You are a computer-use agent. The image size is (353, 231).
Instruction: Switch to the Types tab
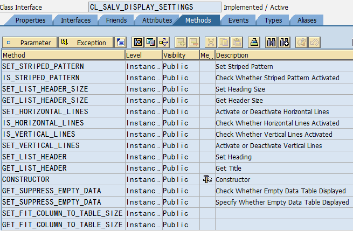point(273,20)
